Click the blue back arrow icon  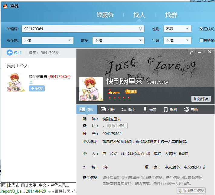pyautogui.click(x=10, y=53)
